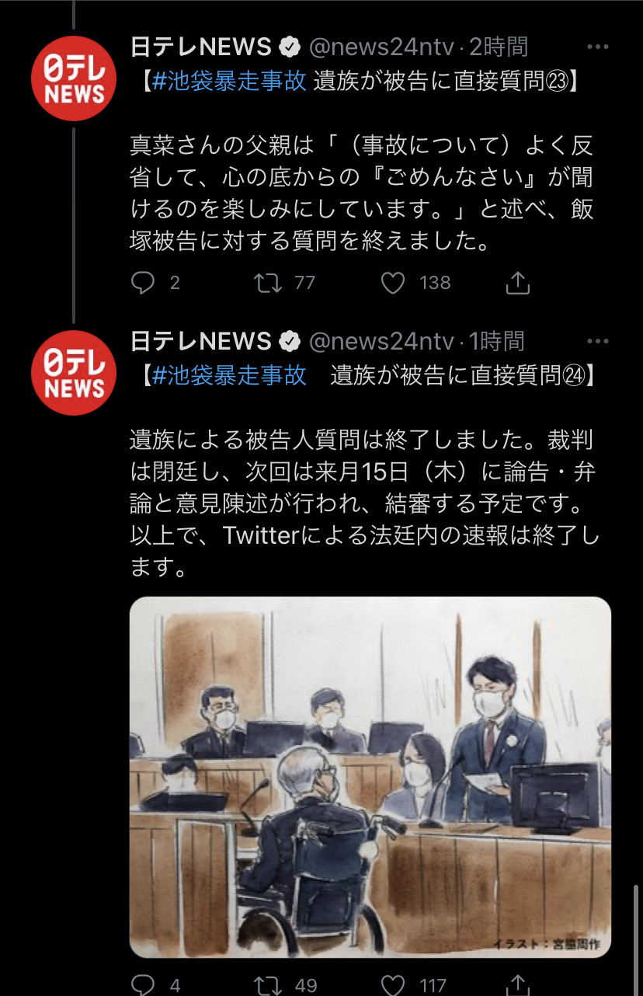Open the second tweet text about 遺族による被告人質問
The height and width of the screenshot is (996, 643).
363,503
